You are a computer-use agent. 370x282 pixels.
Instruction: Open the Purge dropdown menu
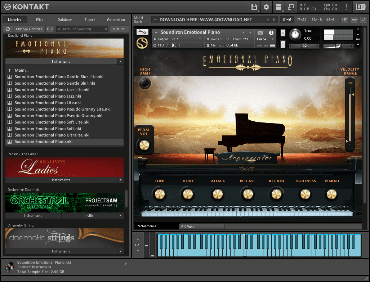point(266,39)
